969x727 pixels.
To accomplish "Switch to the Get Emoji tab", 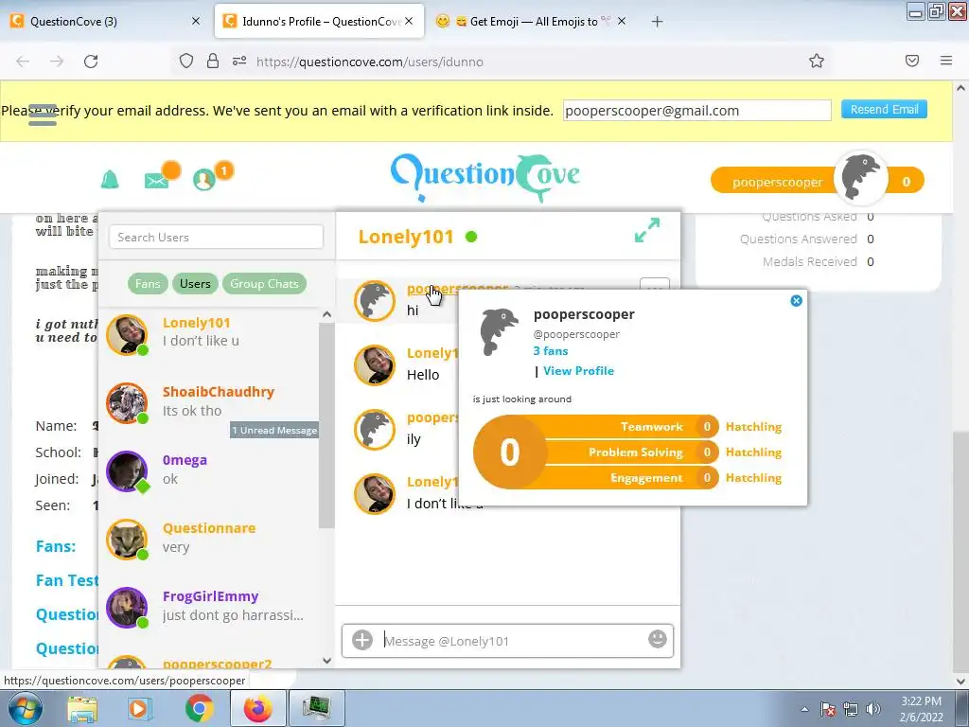I will [x=532, y=22].
